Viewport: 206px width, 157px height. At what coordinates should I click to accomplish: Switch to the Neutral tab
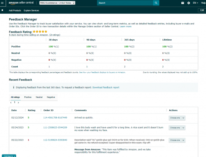(39, 97)
